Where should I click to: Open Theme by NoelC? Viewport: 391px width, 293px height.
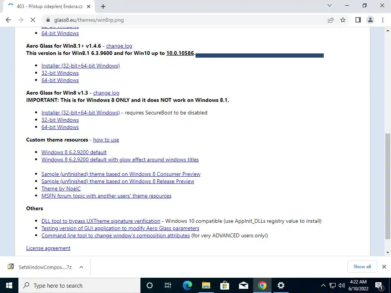(x=61, y=188)
